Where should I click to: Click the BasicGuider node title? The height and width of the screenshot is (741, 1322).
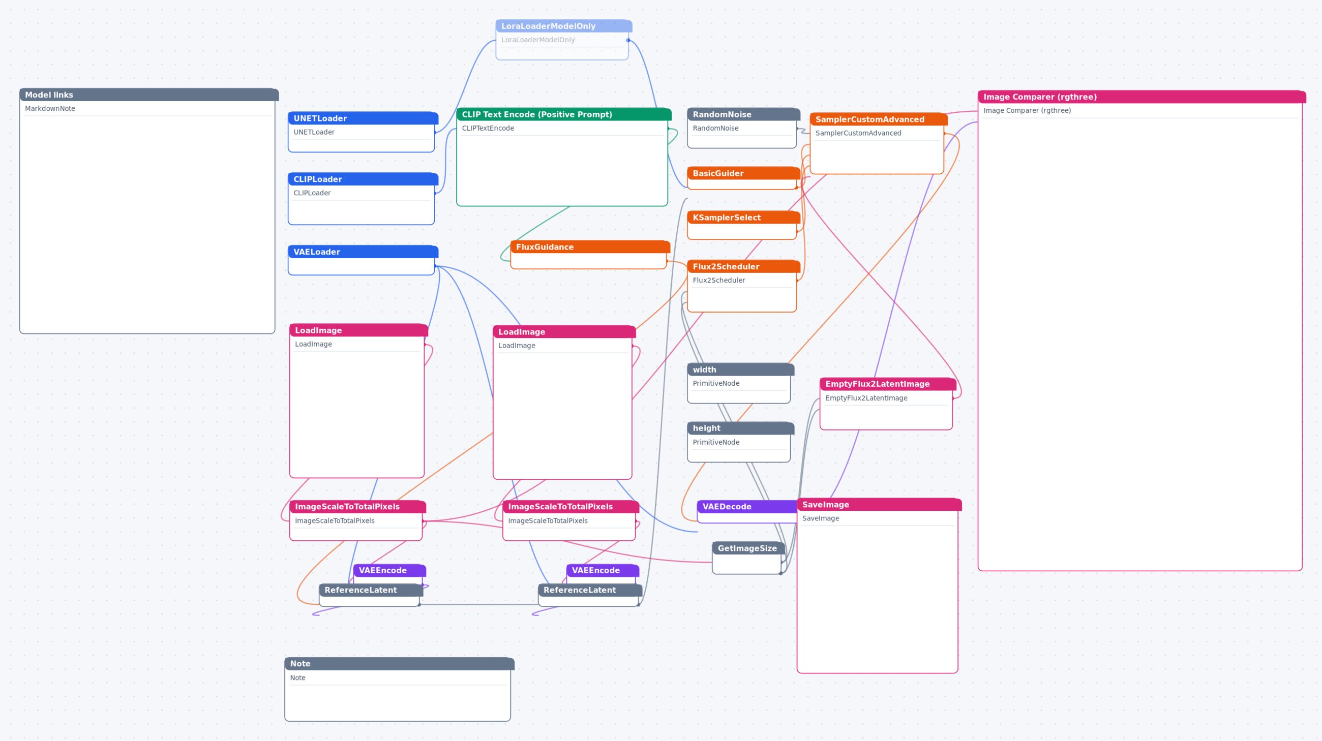(x=718, y=173)
